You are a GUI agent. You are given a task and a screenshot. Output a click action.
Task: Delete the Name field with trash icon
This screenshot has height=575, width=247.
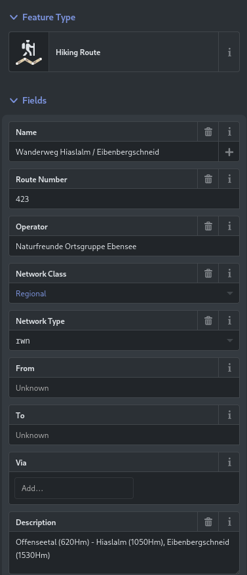208,132
